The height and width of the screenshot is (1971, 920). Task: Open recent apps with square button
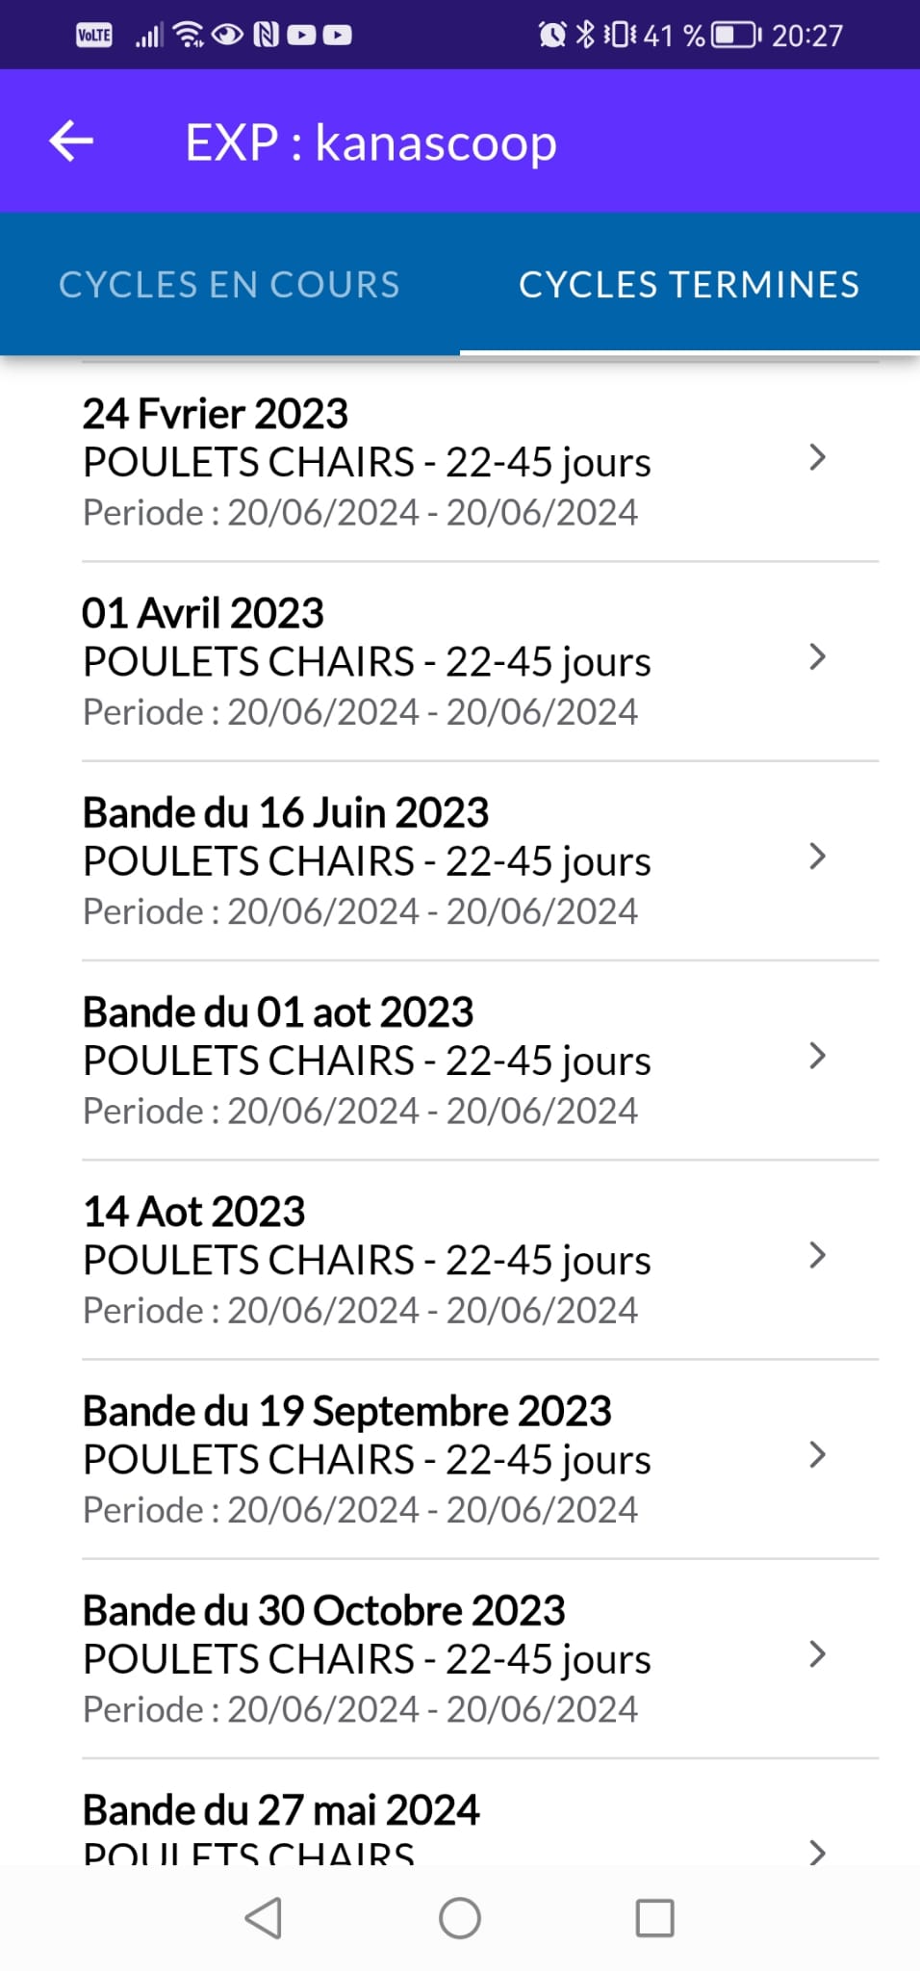point(654,1918)
